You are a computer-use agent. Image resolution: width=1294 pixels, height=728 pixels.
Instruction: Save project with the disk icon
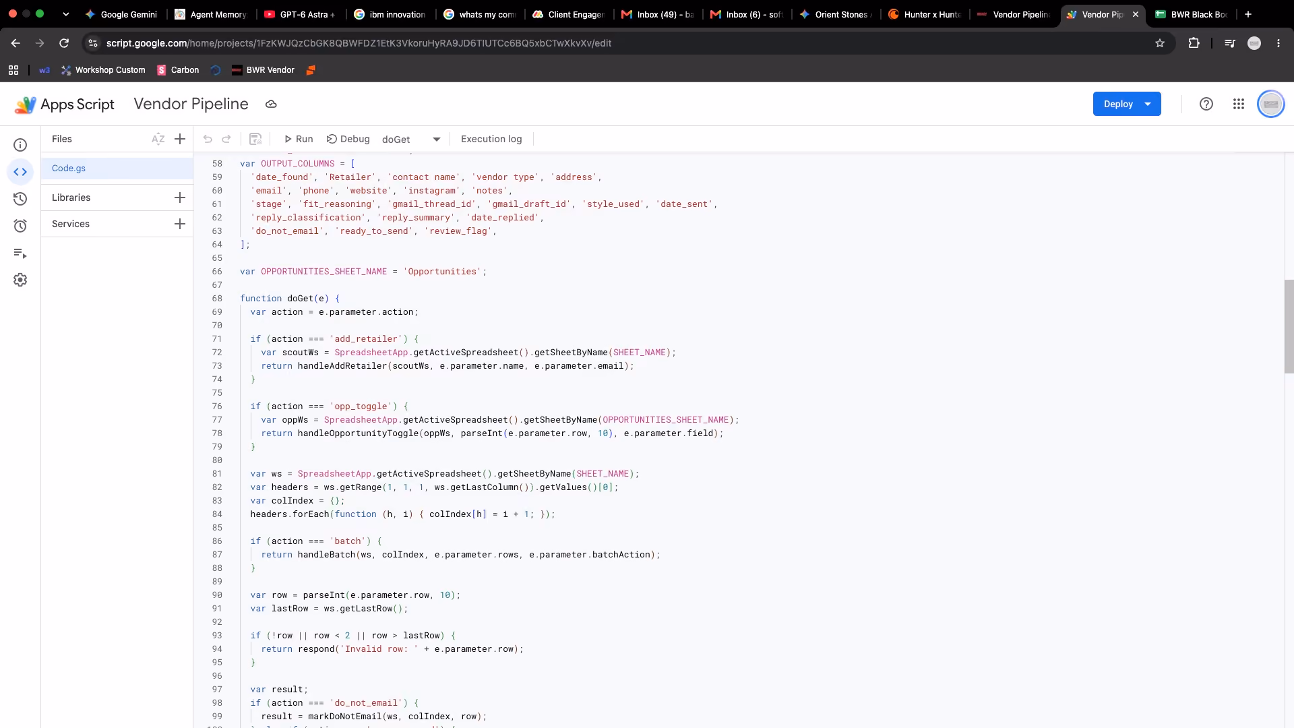coord(255,139)
